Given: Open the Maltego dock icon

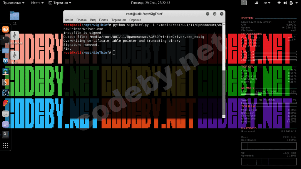Looking at the screenshot, I should 5,93.
